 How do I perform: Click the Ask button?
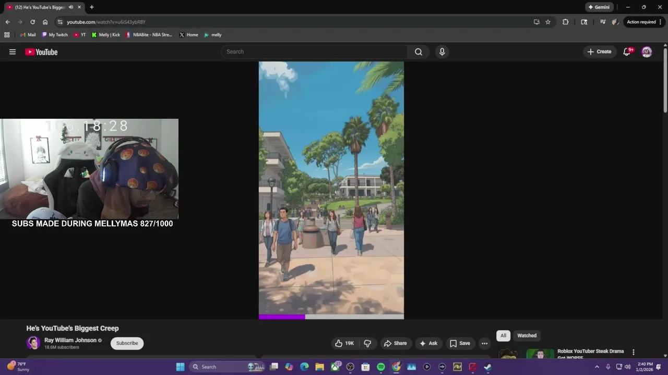(428, 343)
